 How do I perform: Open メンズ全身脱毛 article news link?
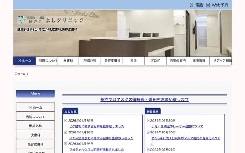[x=101, y=138]
